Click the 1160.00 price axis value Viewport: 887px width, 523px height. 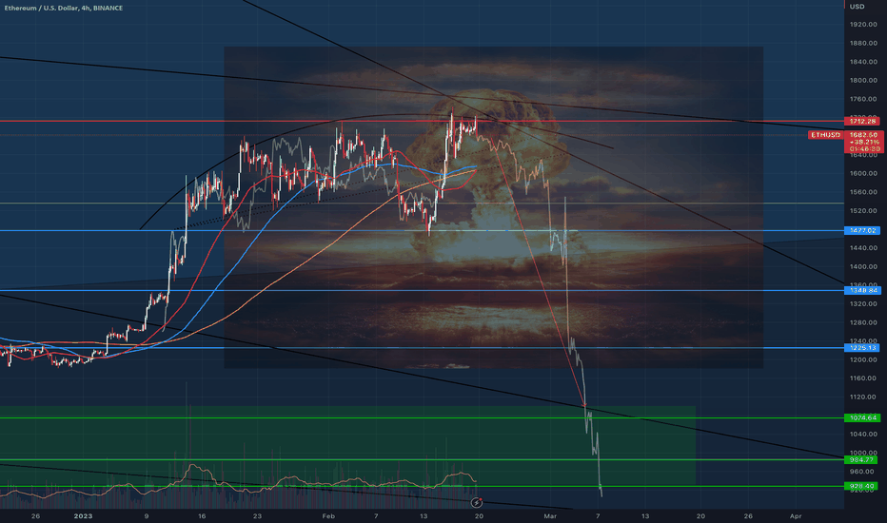[863, 378]
